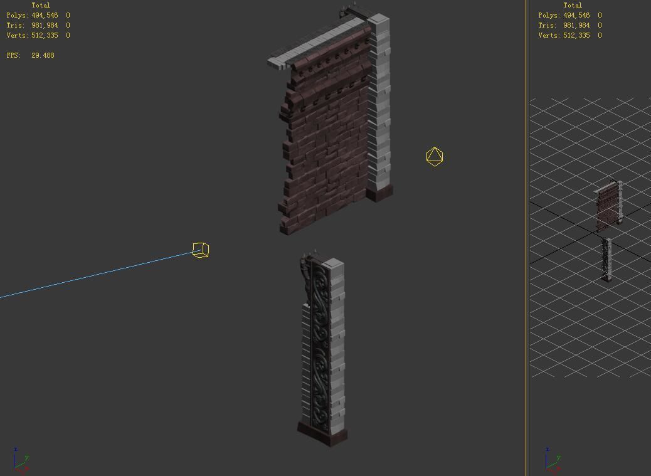This screenshot has height=476, width=651.
Task: Click the Total label in left viewport
Action: (x=41, y=5)
